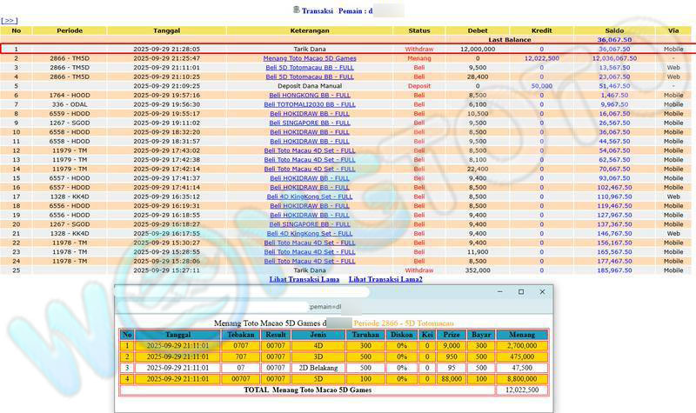Open the Beli TOTOMALI2030 BB - FULL link
The width and height of the screenshot is (696, 413).
[x=310, y=103]
